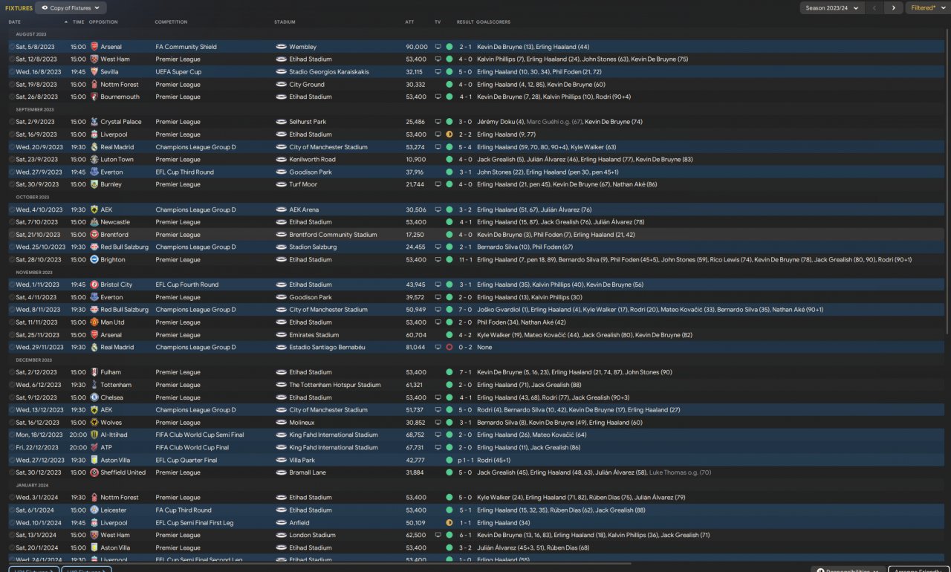The width and height of the screenshot is (951, 572).
Task: Click the Bristol City club badge
Action: pos(94,285)
